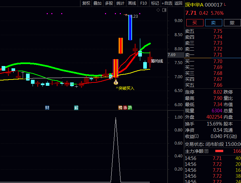
Task: Activate the 画线 drawing tool
Action: [132, 3]
